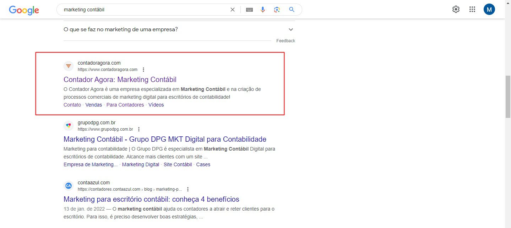
Task: Open quick settings gear icon
Action: click(x=456, y=10)
